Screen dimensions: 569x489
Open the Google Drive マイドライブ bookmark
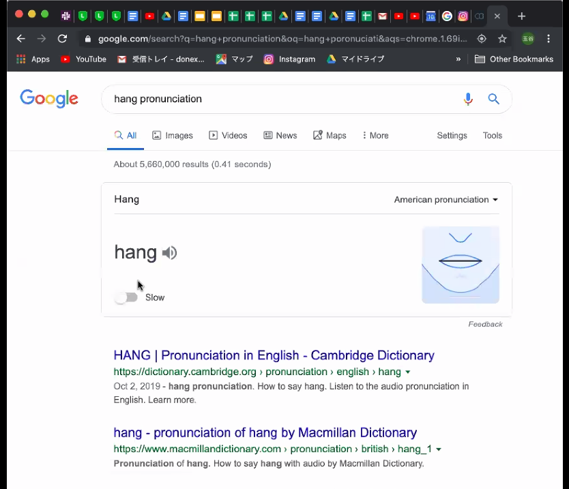tap(355, 59)
